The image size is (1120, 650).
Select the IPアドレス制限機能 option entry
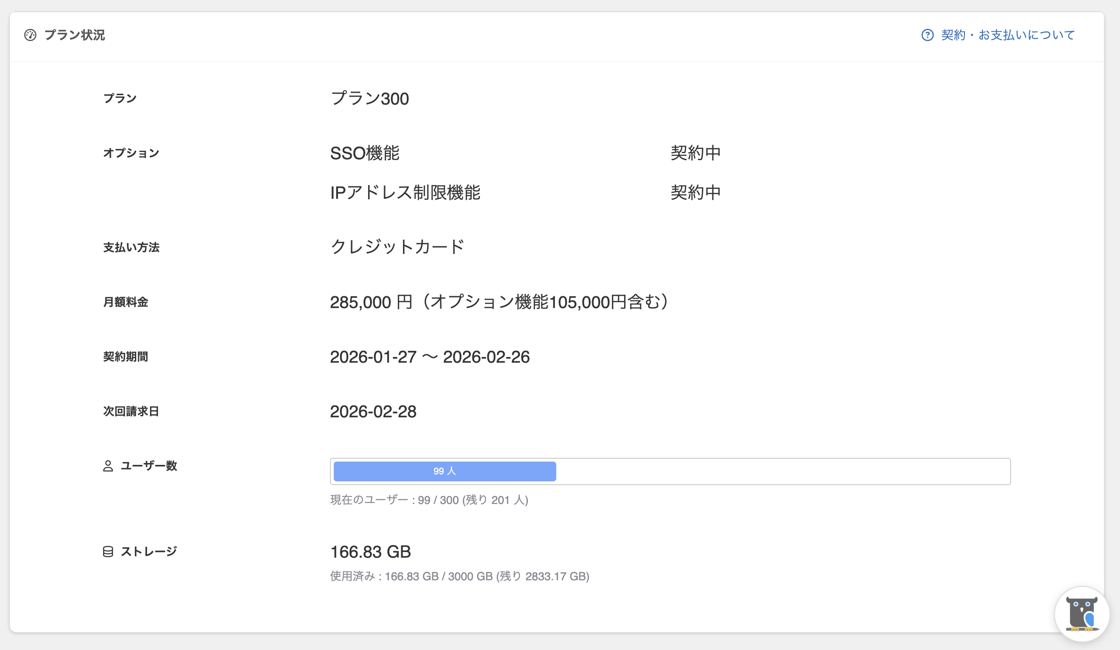[x=405, y=193]
